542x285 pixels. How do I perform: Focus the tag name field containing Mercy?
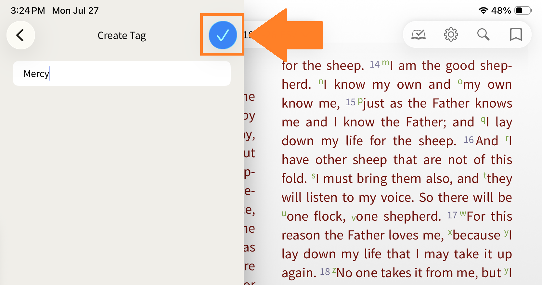[x=122, y=73]
